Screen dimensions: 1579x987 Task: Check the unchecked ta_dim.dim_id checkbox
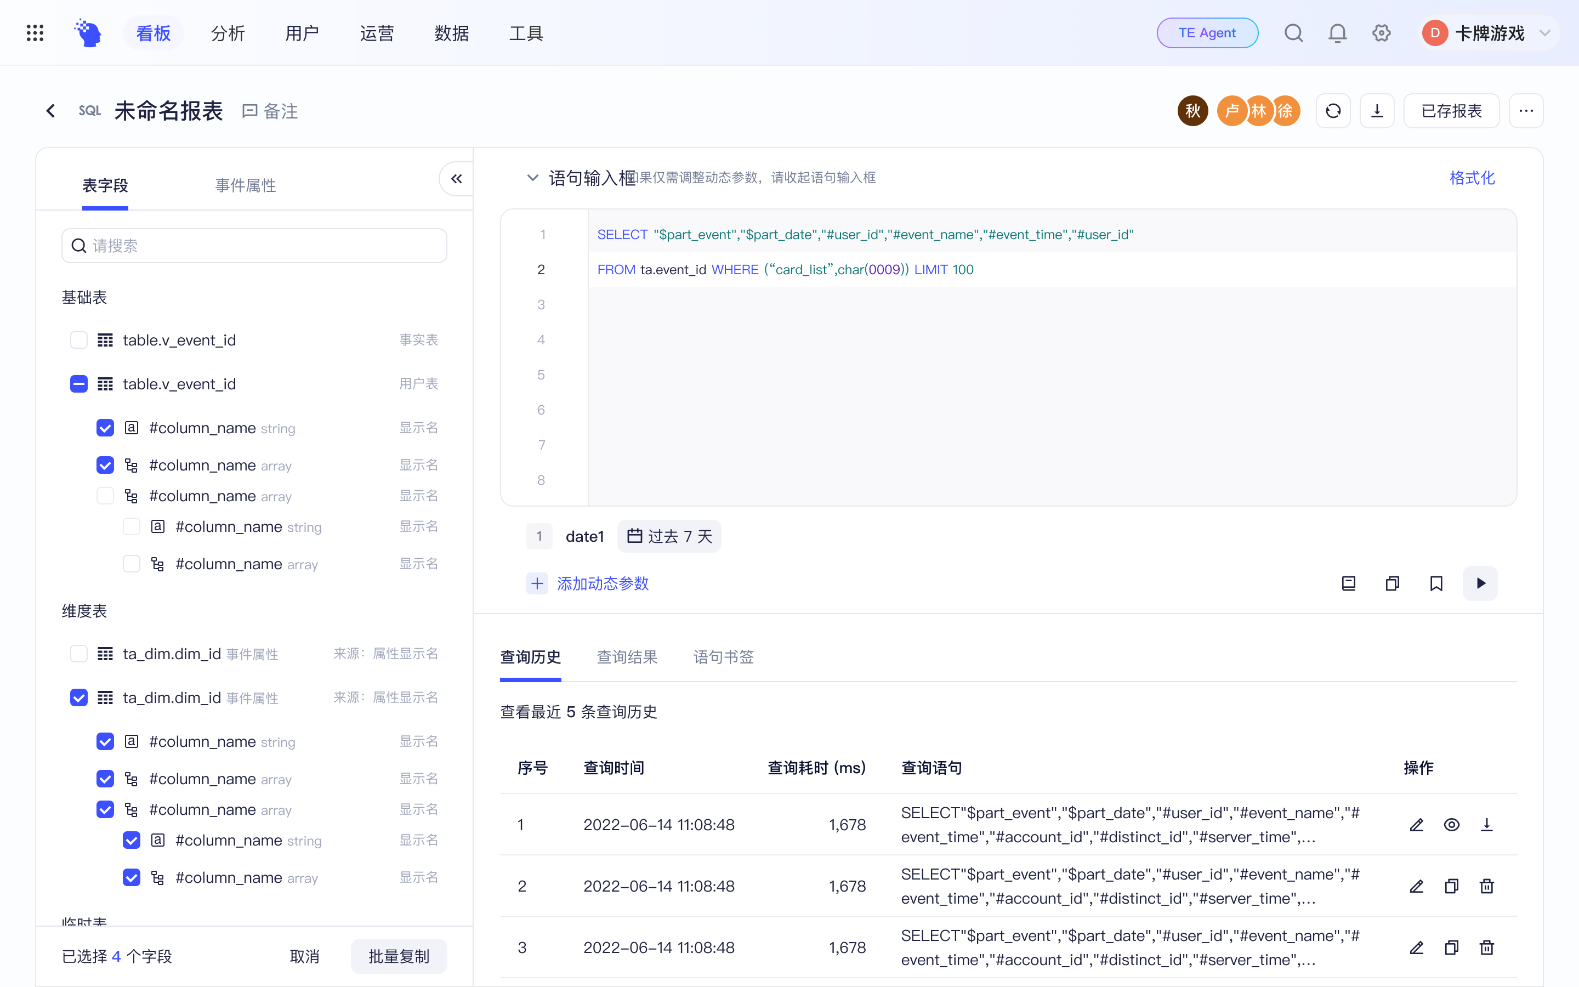point(79,654)
